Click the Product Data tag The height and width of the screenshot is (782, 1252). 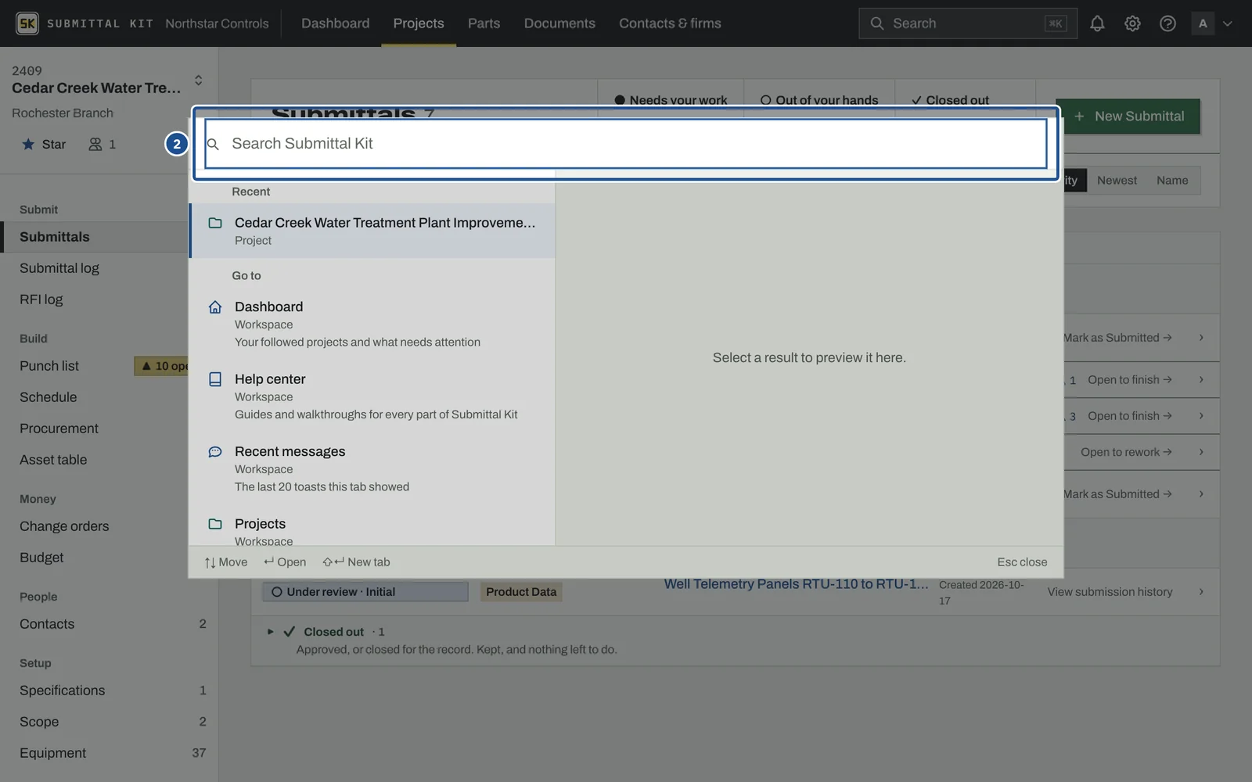pyautogui.click(x=521, y=592)
